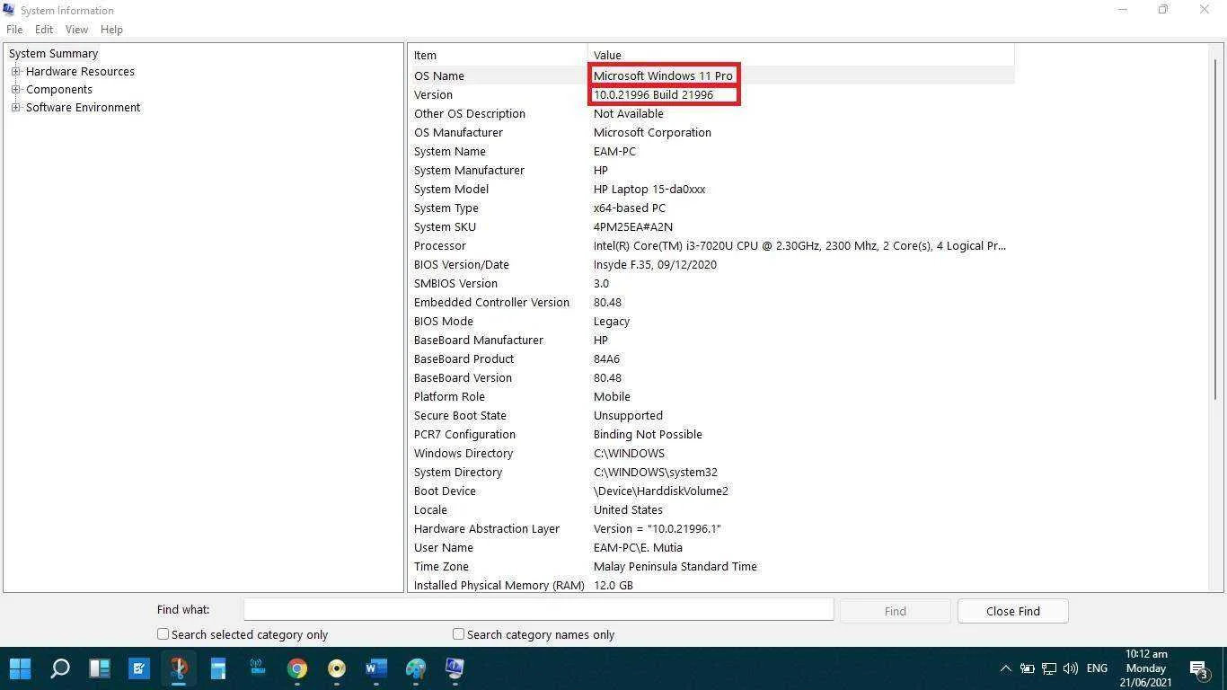Viewport: 1227px width, 690px height.
Task: Select 'HP Laptop 15-da0xxx' value
Action: tap(649, 190)
